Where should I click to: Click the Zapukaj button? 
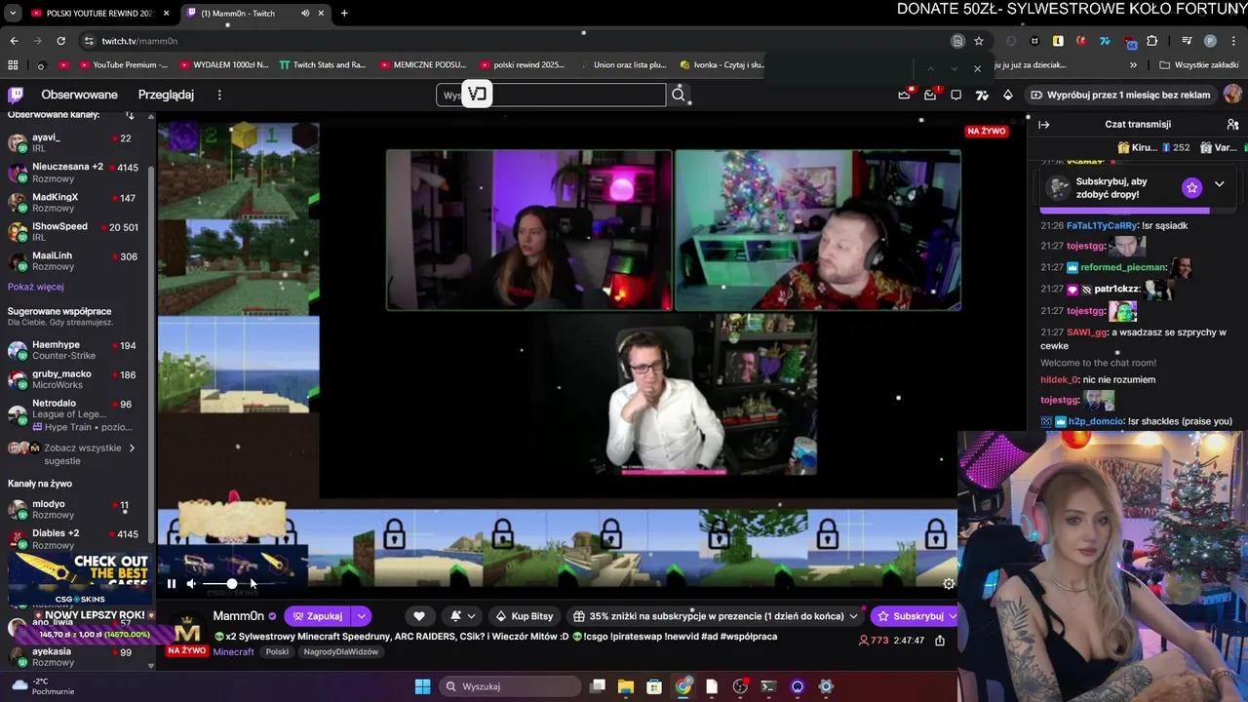[318, 616]
